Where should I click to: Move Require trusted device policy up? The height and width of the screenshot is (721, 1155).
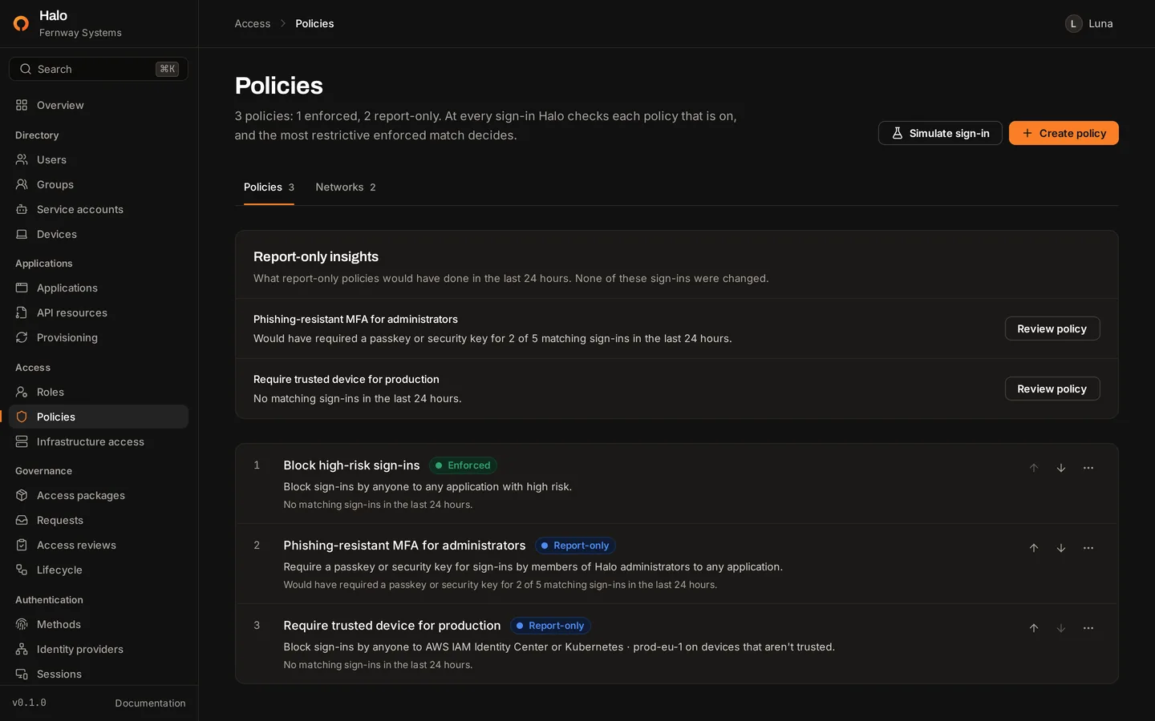pyautogui.click(x=1034, y=628)
